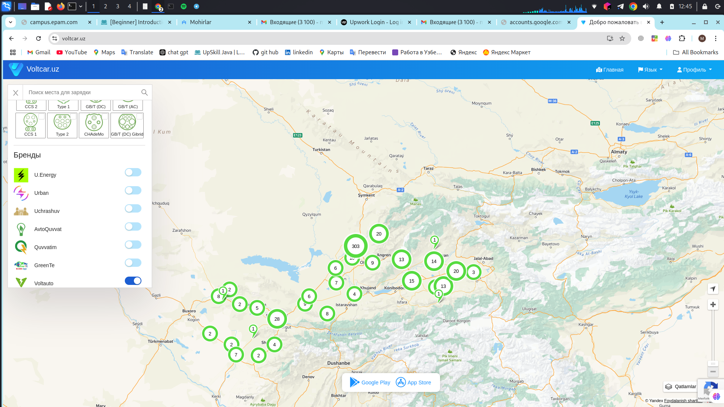The image size is (724, 407).
Task: Open the taskbar terminal dropdown arrow
Action: click(x=81, y=6)
